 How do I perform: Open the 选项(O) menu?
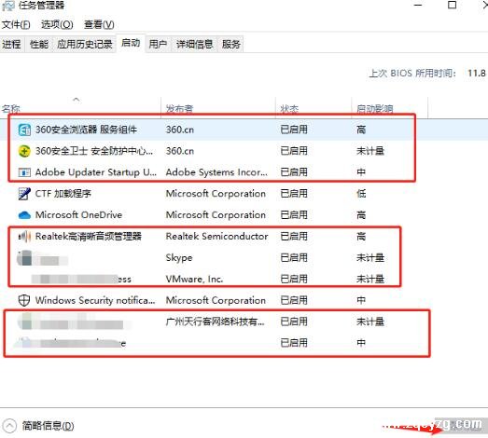pos(57,24)
